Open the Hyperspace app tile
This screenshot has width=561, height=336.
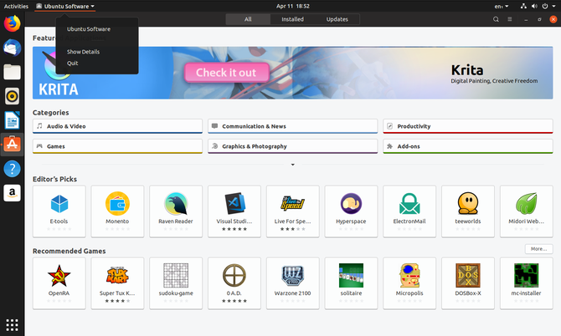click(x=351, y=211)
